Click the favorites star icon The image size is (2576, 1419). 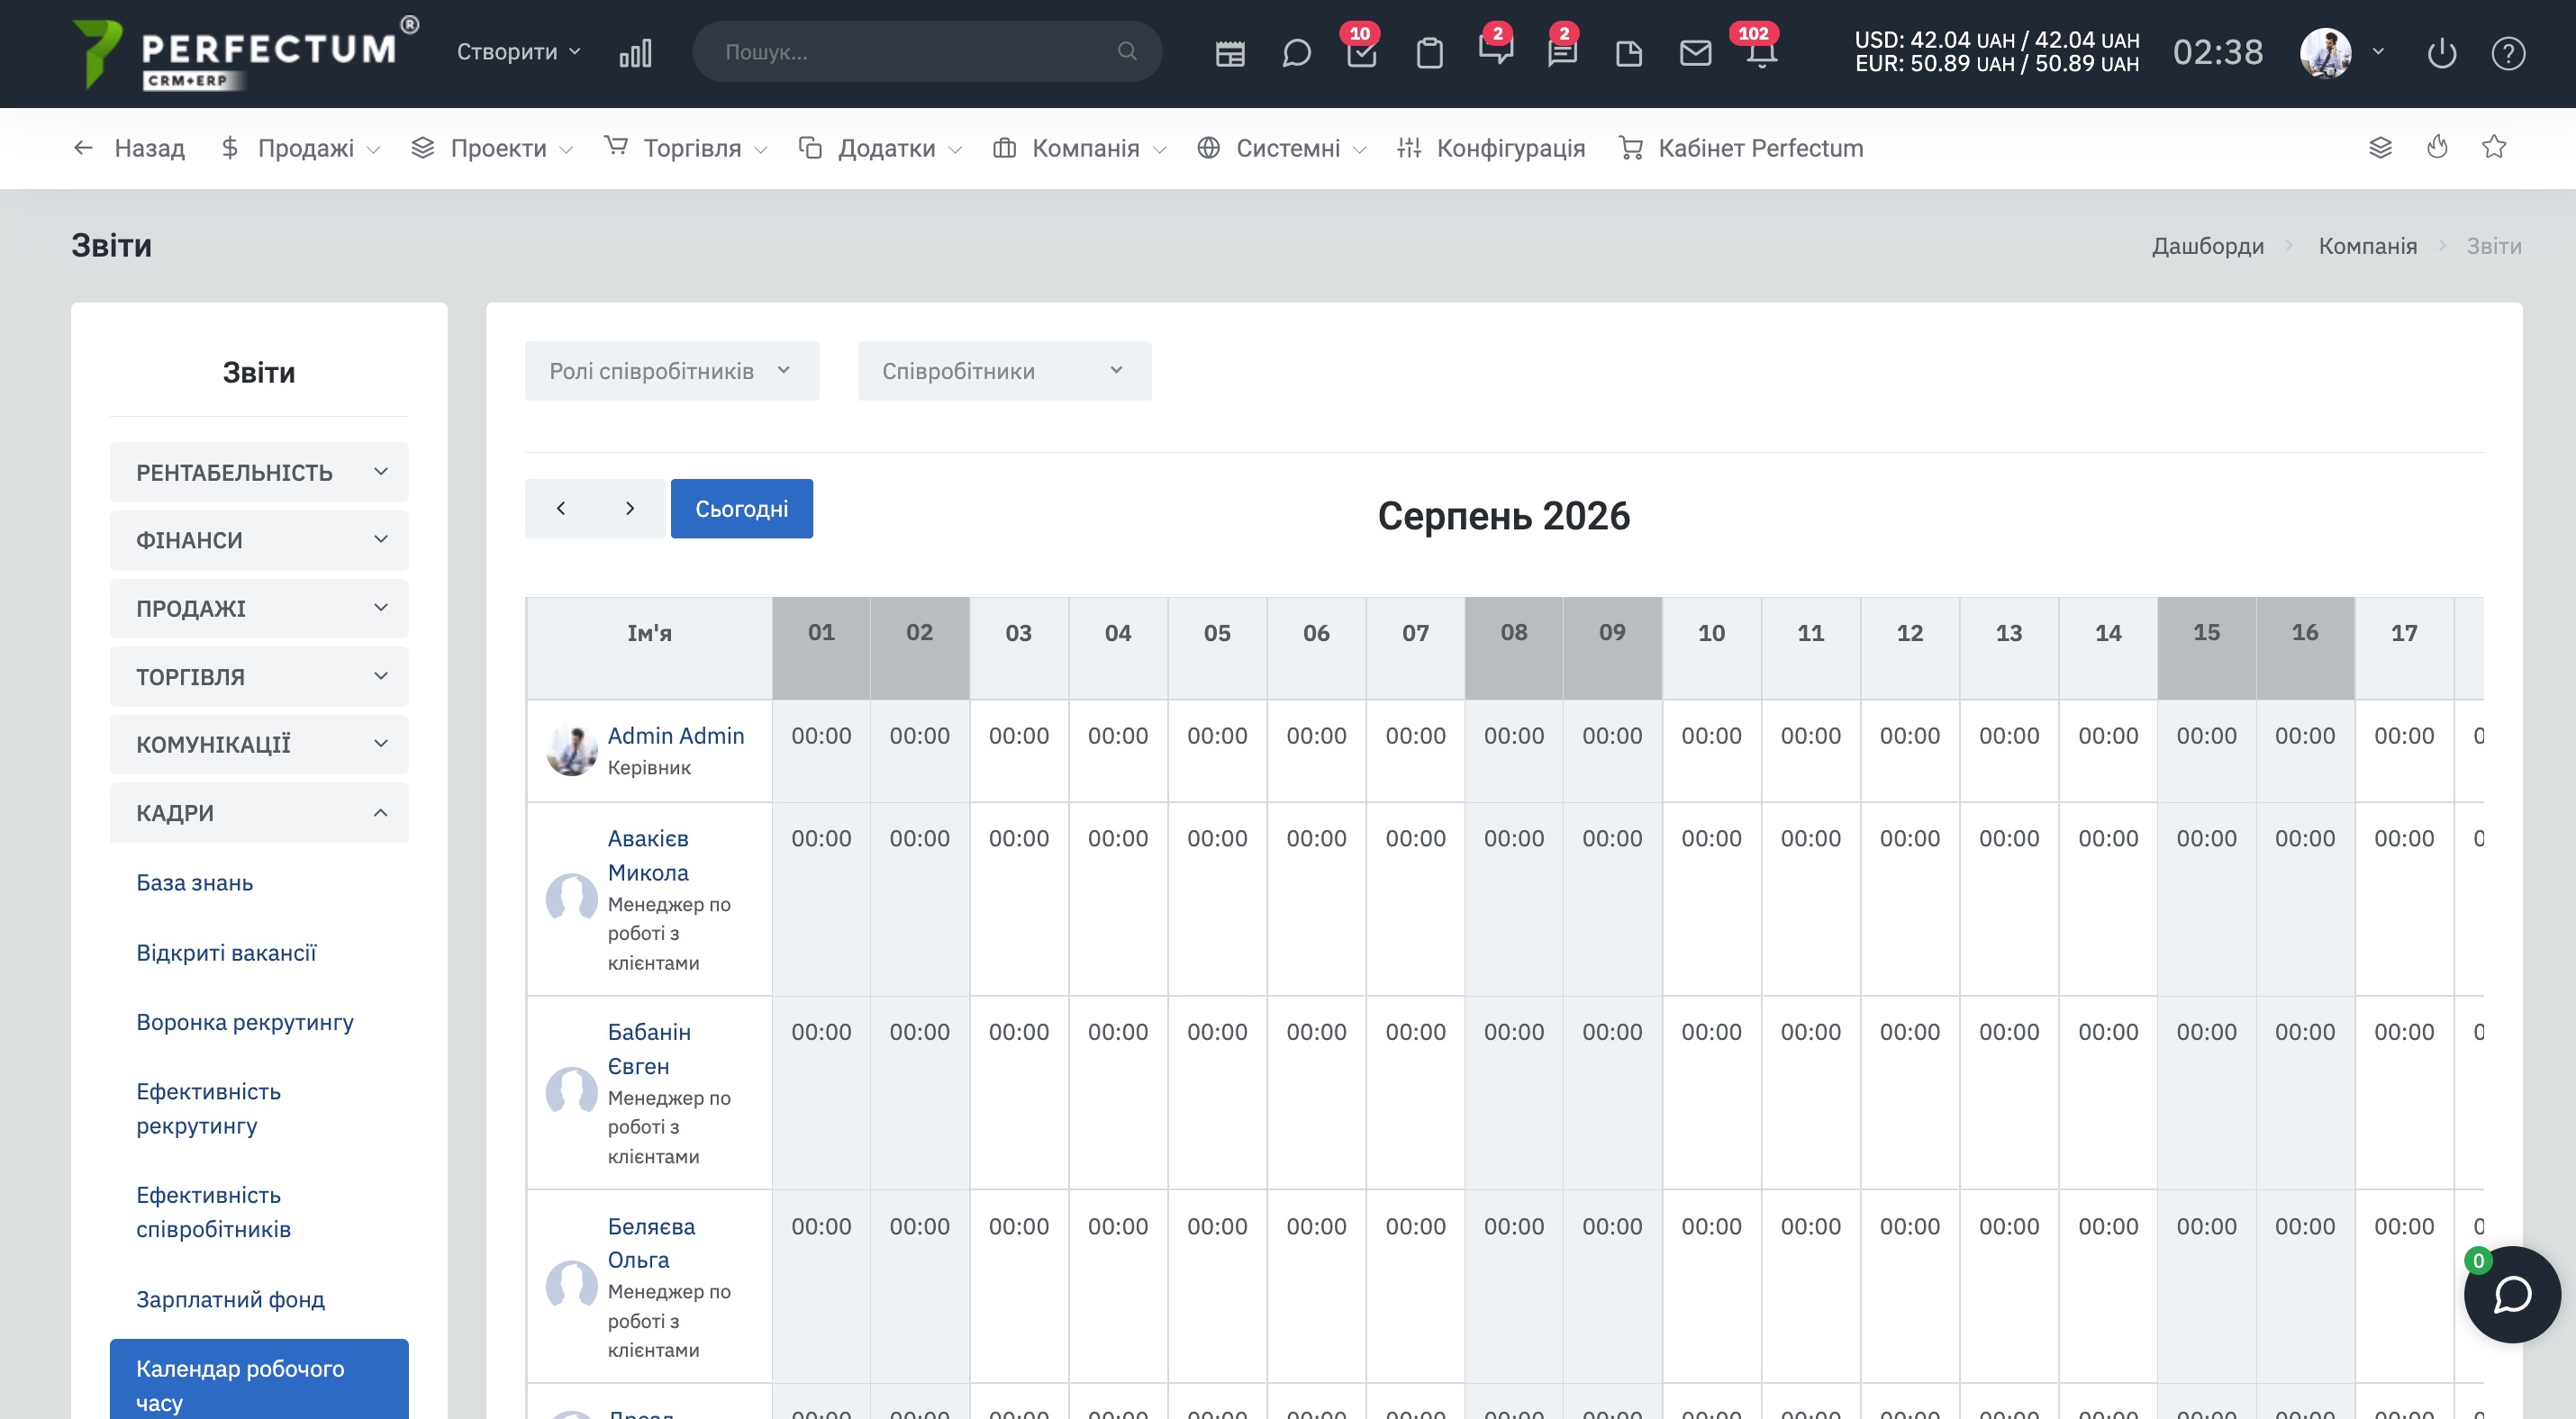pos(2494,148)
